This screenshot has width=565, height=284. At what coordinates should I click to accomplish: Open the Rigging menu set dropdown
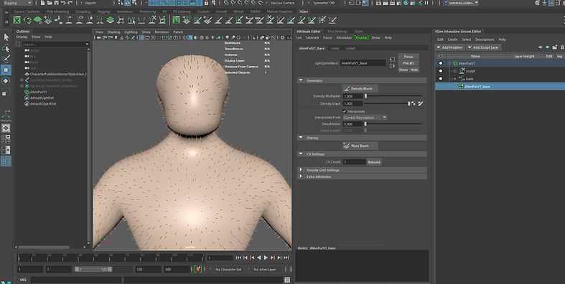[17, 3]
